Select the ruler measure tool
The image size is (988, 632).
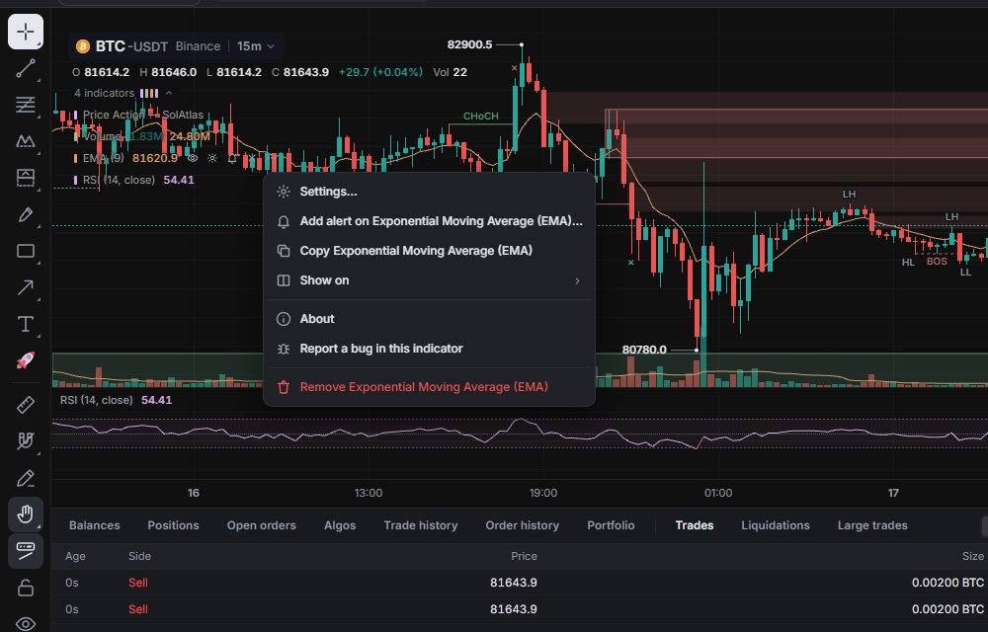(26, 405)
